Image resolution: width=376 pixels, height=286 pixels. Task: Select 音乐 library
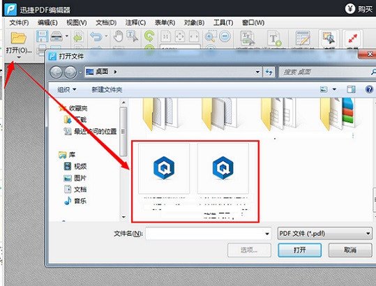(x=80, y=201)
